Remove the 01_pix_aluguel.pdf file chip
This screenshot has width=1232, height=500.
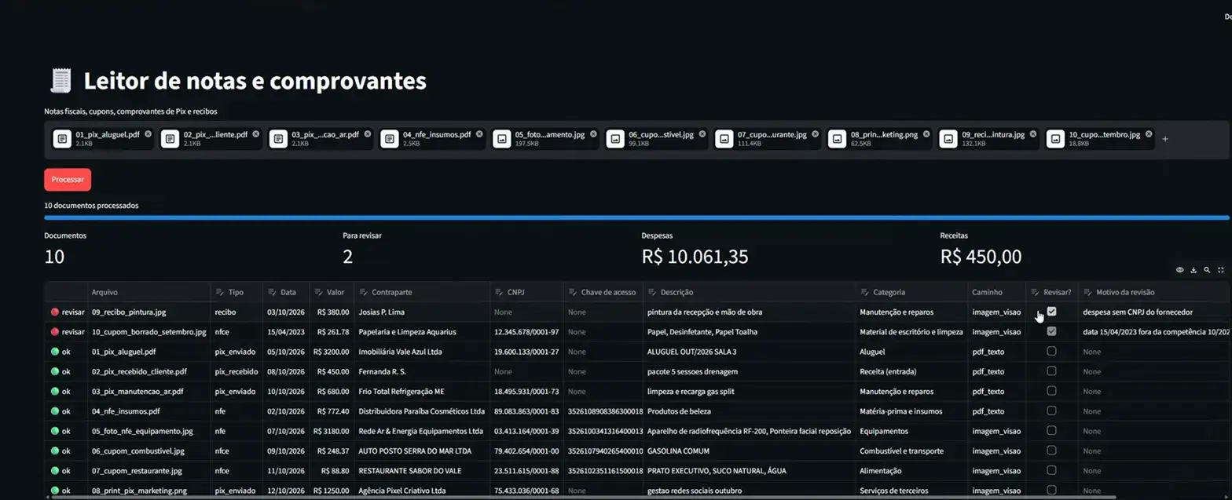148,134
